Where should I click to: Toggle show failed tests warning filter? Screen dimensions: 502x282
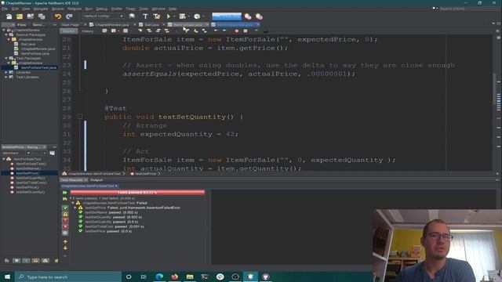65,214
